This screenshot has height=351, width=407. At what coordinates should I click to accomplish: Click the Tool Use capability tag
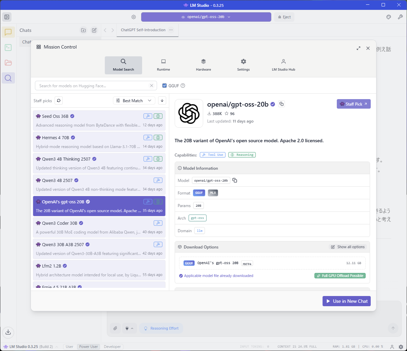coord(213,155)
